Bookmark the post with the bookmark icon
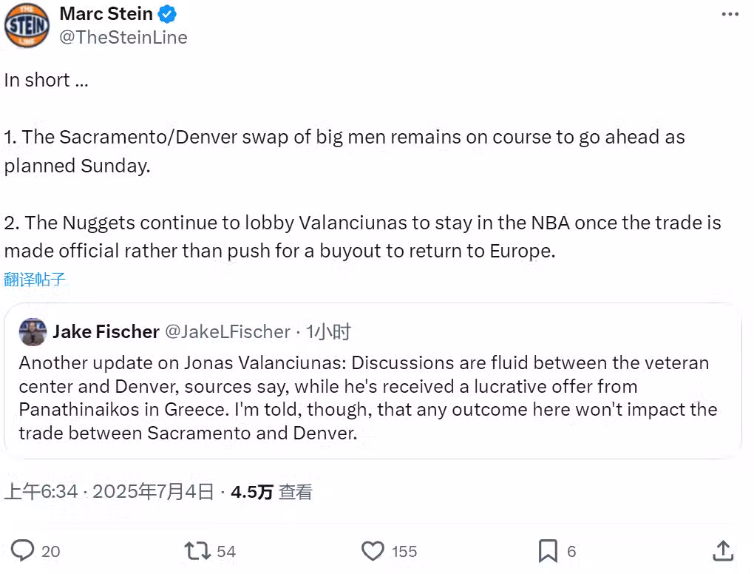Screen dimensions: 754x574 (x=548, y=550)
